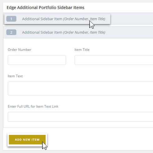153x153 pixels.
Task: Click the Item Title label
Action: pos(82,50)
